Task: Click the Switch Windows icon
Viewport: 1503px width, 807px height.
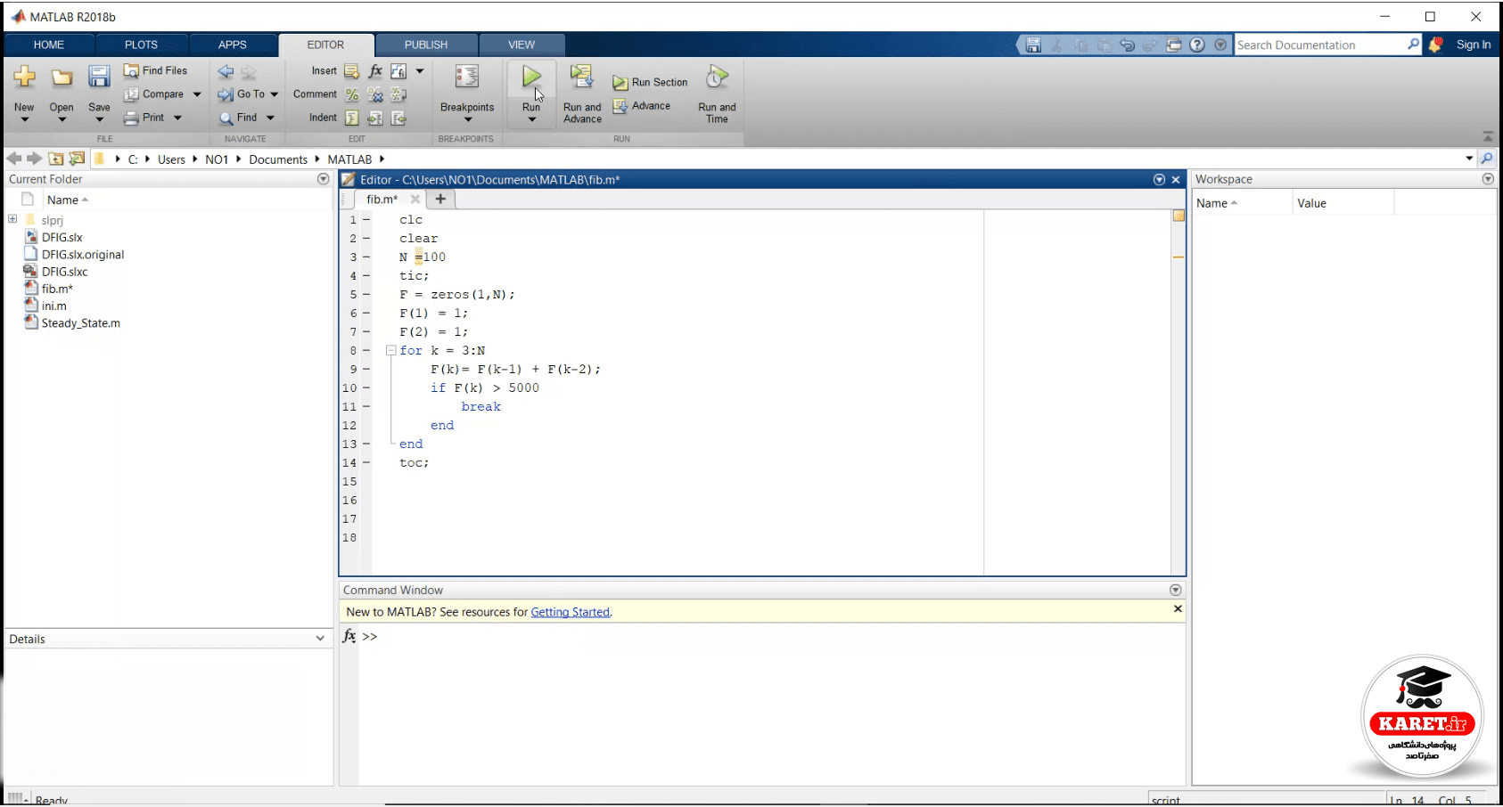Action: 1174,45
